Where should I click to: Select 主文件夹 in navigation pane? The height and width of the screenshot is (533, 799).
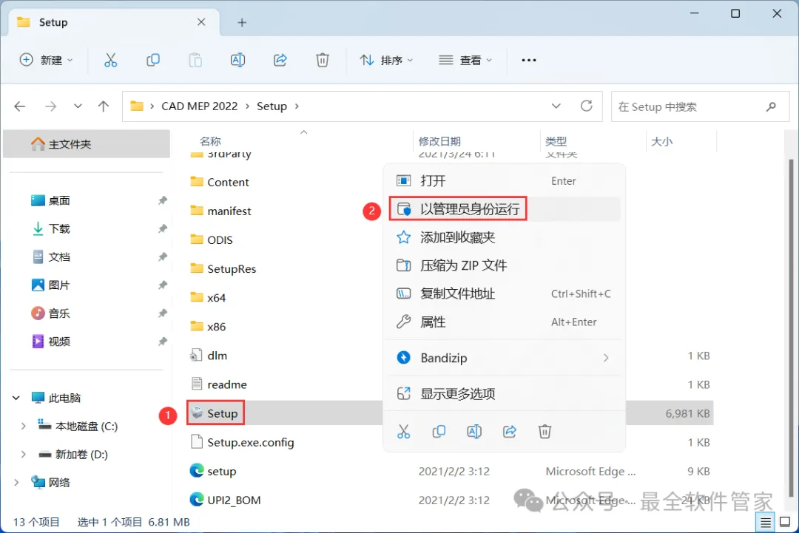point(87,144)
